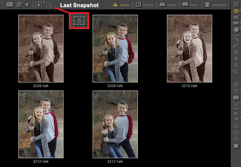Click the snapshot number 5 indicator
Screen dimensions: 241x167
pyautogui.click(x=79, y=21)
